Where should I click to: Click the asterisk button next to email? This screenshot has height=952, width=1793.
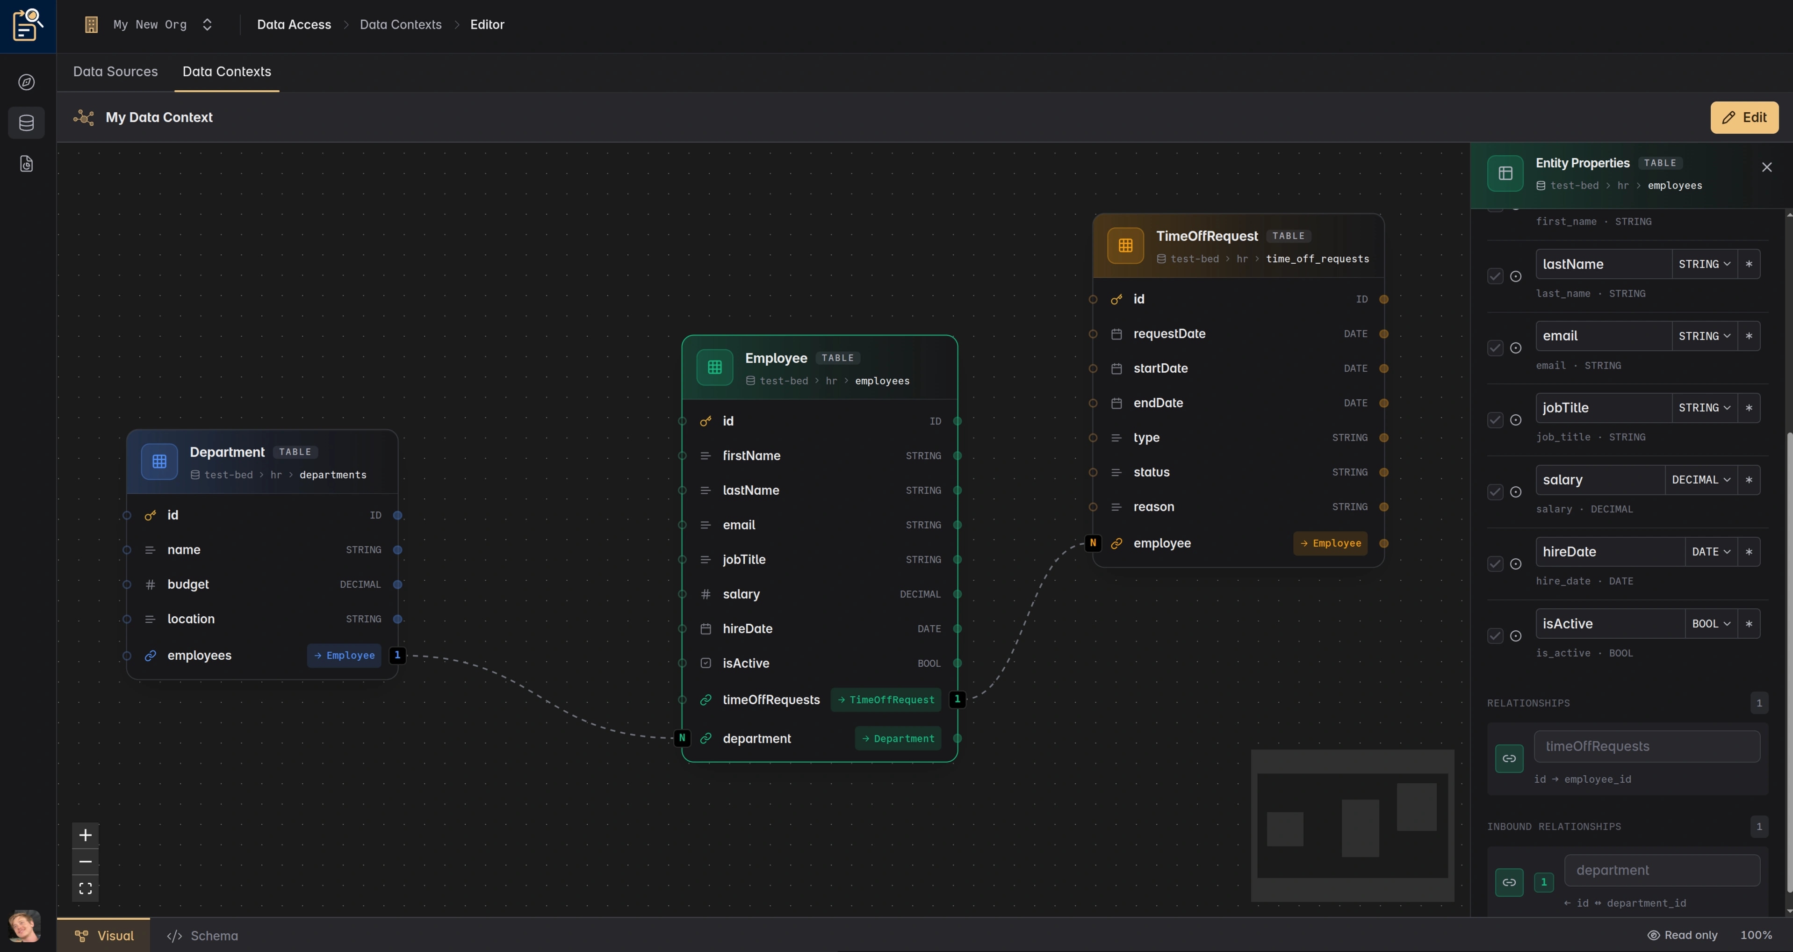coord(1749,336)
